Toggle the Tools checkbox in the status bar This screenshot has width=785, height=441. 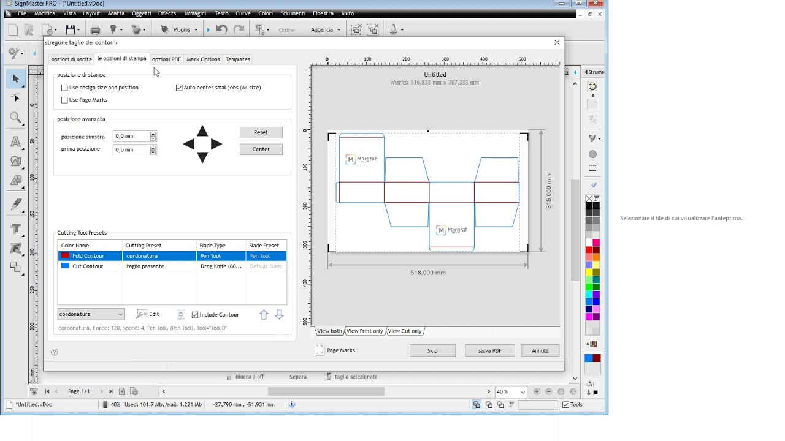coord(565,405)
